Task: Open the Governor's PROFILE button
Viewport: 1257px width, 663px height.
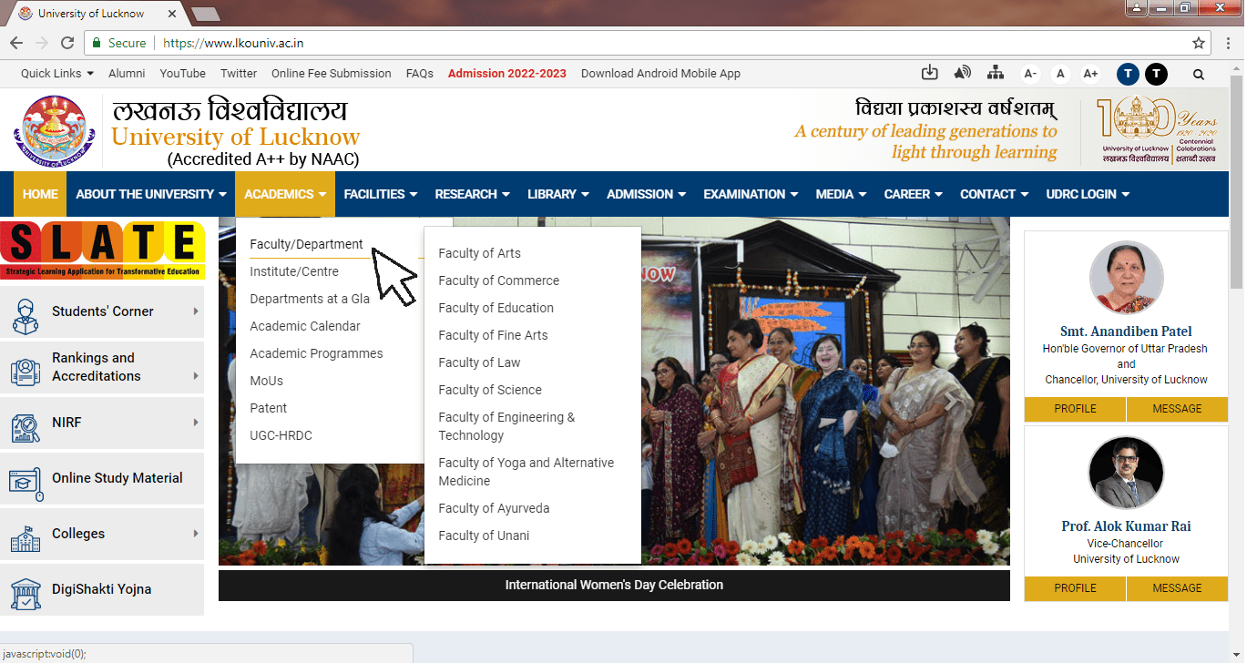Action: (1074, 409)
